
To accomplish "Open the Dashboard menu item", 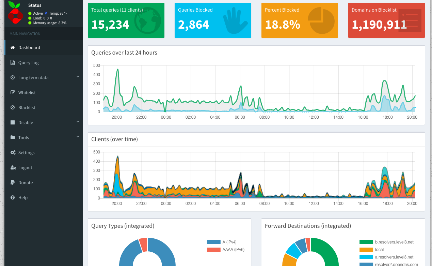I will tap(44, 47).
